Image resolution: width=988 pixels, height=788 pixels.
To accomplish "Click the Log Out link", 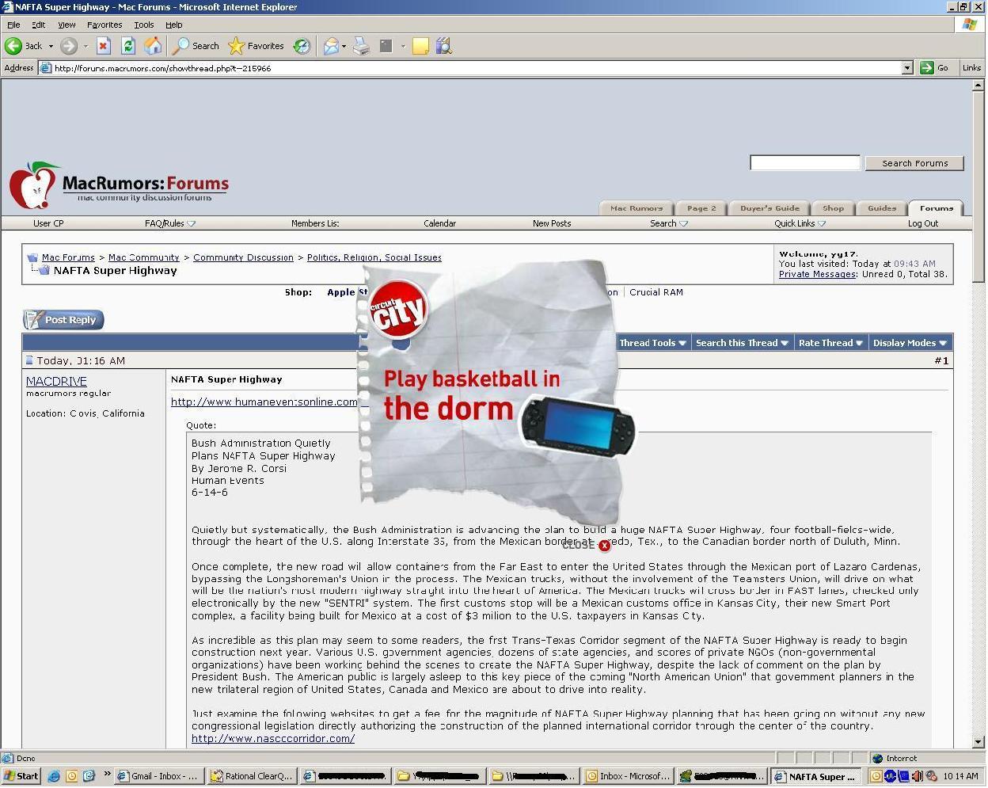I will pos(923,223).
